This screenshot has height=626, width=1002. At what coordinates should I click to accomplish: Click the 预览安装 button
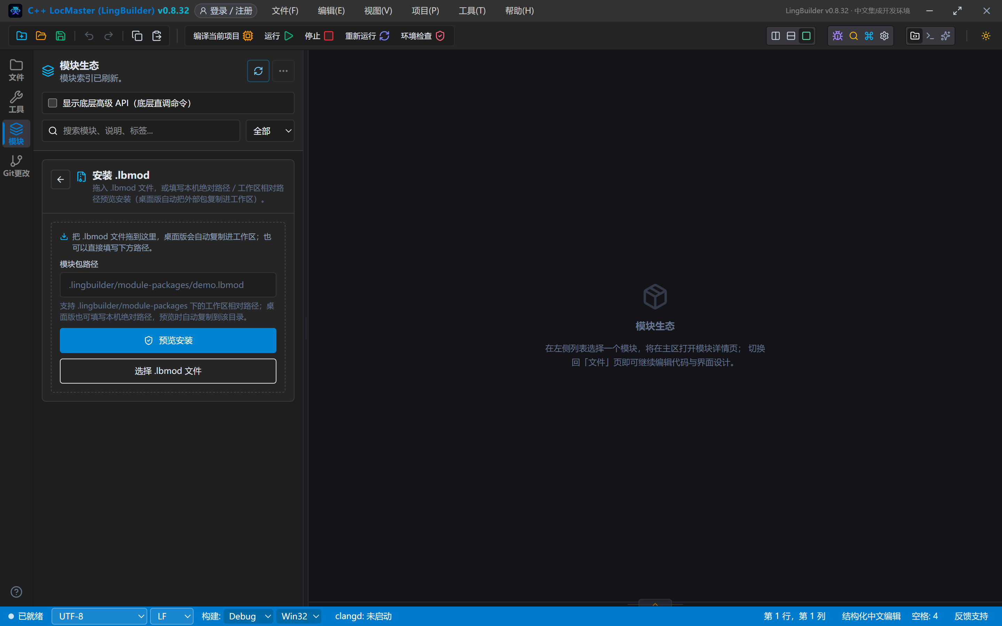168,340
